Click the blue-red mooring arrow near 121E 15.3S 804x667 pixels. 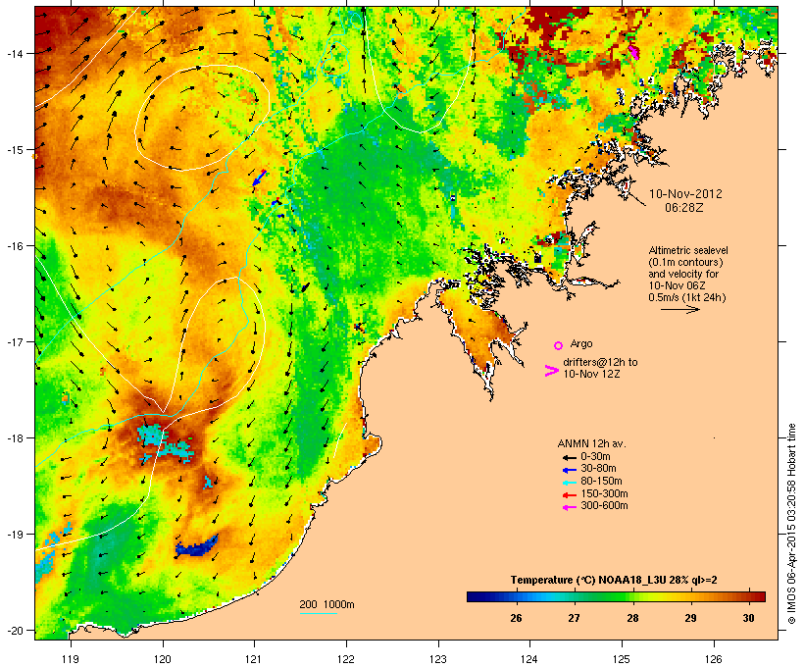point(260,178)
